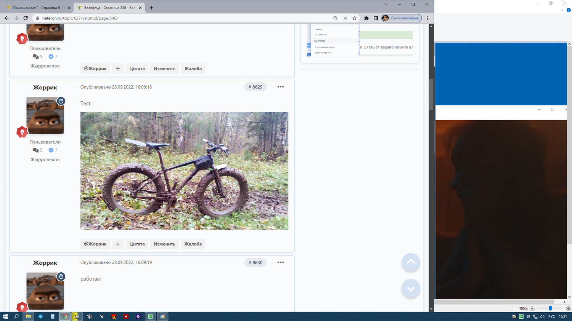Bookmark page with the star icon
This screenshot has height=321, width=572.
(355, 18)
